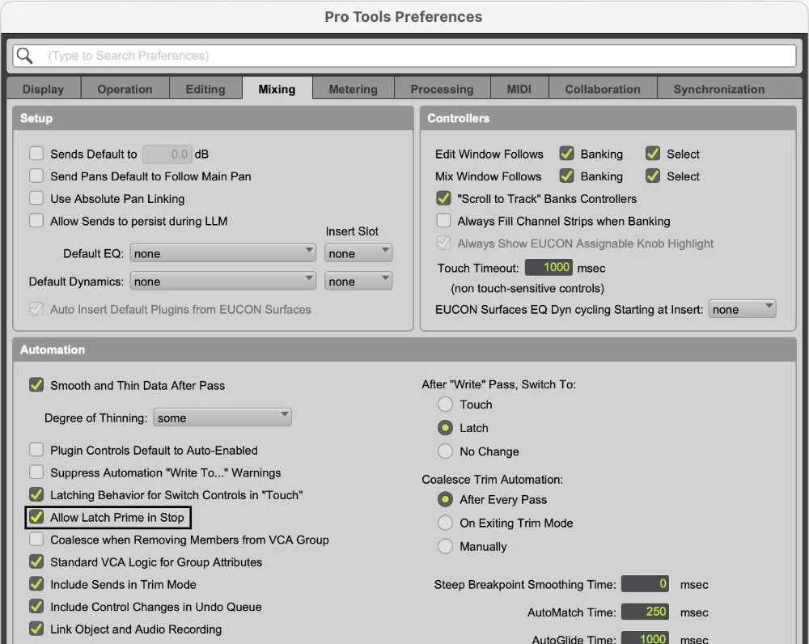This screenshot has width=809, height=644.
Task: Select Coalesce On Exiting Trim Mode
Action: coord(445,523)
